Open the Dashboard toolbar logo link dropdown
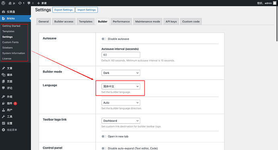 (x=121, y=121)
